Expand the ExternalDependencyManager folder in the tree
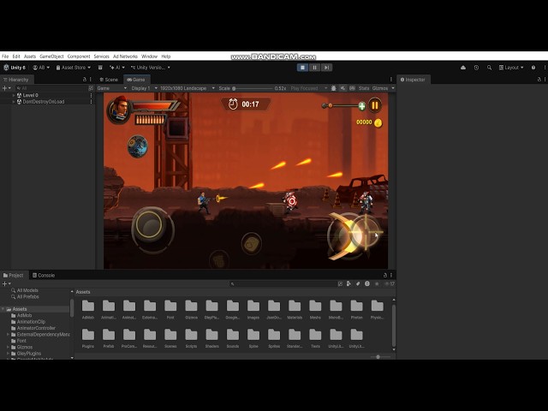The height and width of the screenshot is (411, 548). click(x=8, y=335)
